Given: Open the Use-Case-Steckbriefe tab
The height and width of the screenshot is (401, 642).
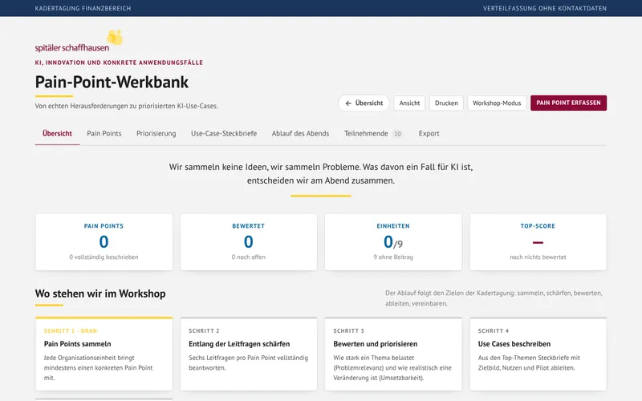Looking at the screenshot, I should point(224,133).
